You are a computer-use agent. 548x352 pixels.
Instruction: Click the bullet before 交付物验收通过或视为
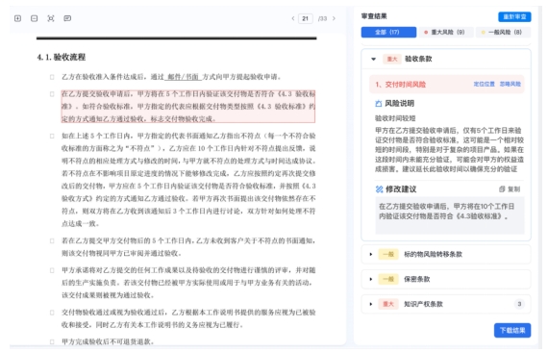(52, 313)
